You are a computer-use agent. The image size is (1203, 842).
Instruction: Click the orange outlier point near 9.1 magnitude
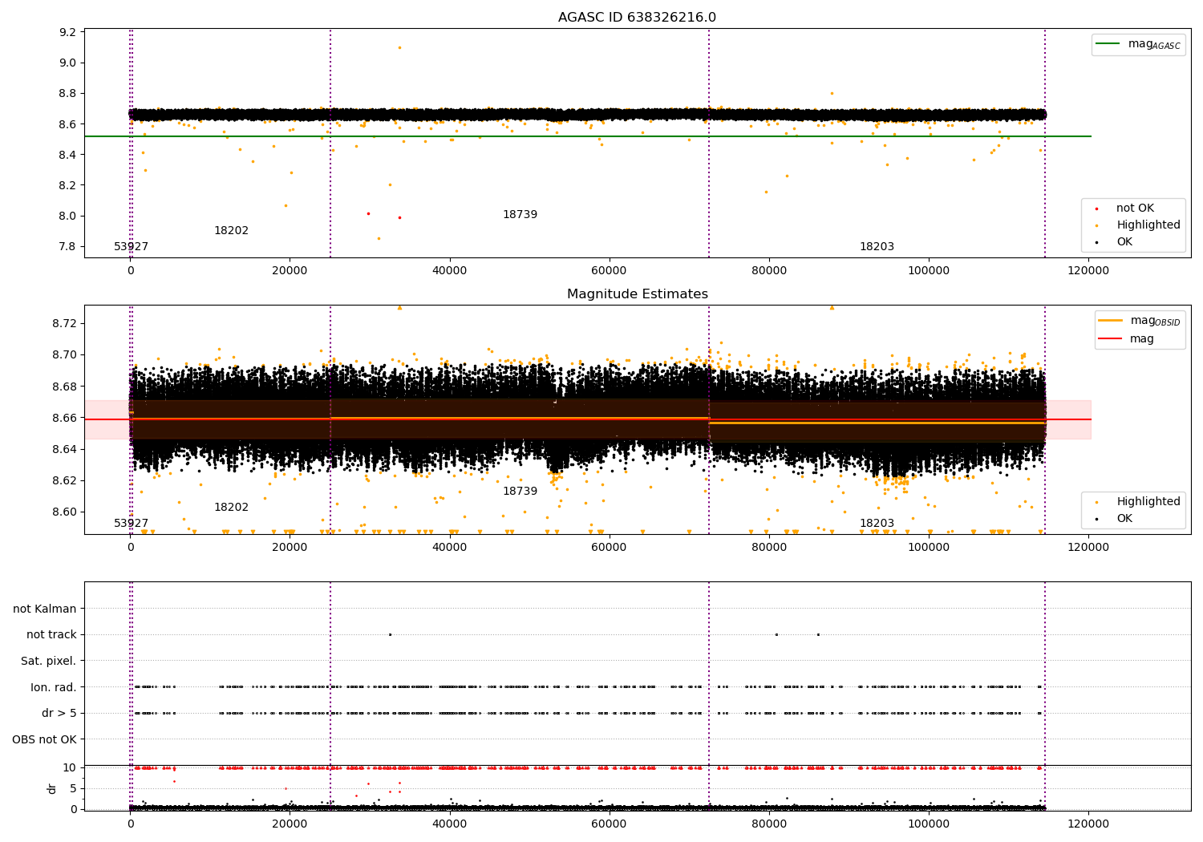point(399,47)
